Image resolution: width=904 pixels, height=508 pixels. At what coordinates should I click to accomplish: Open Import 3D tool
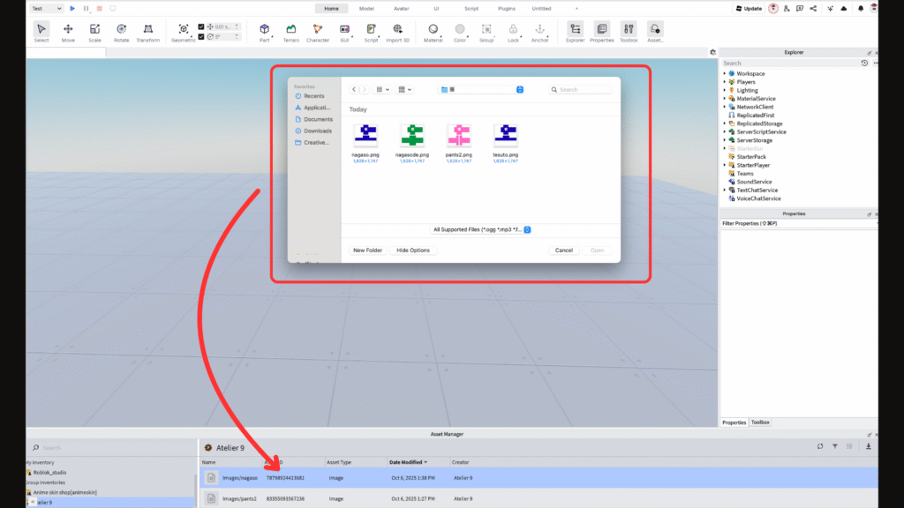397,31
